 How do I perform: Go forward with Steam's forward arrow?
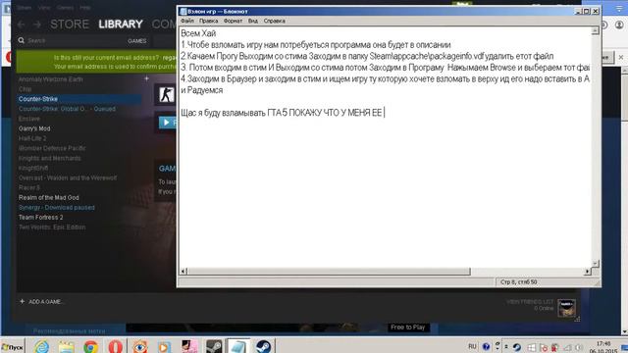(x=37, y=25)
